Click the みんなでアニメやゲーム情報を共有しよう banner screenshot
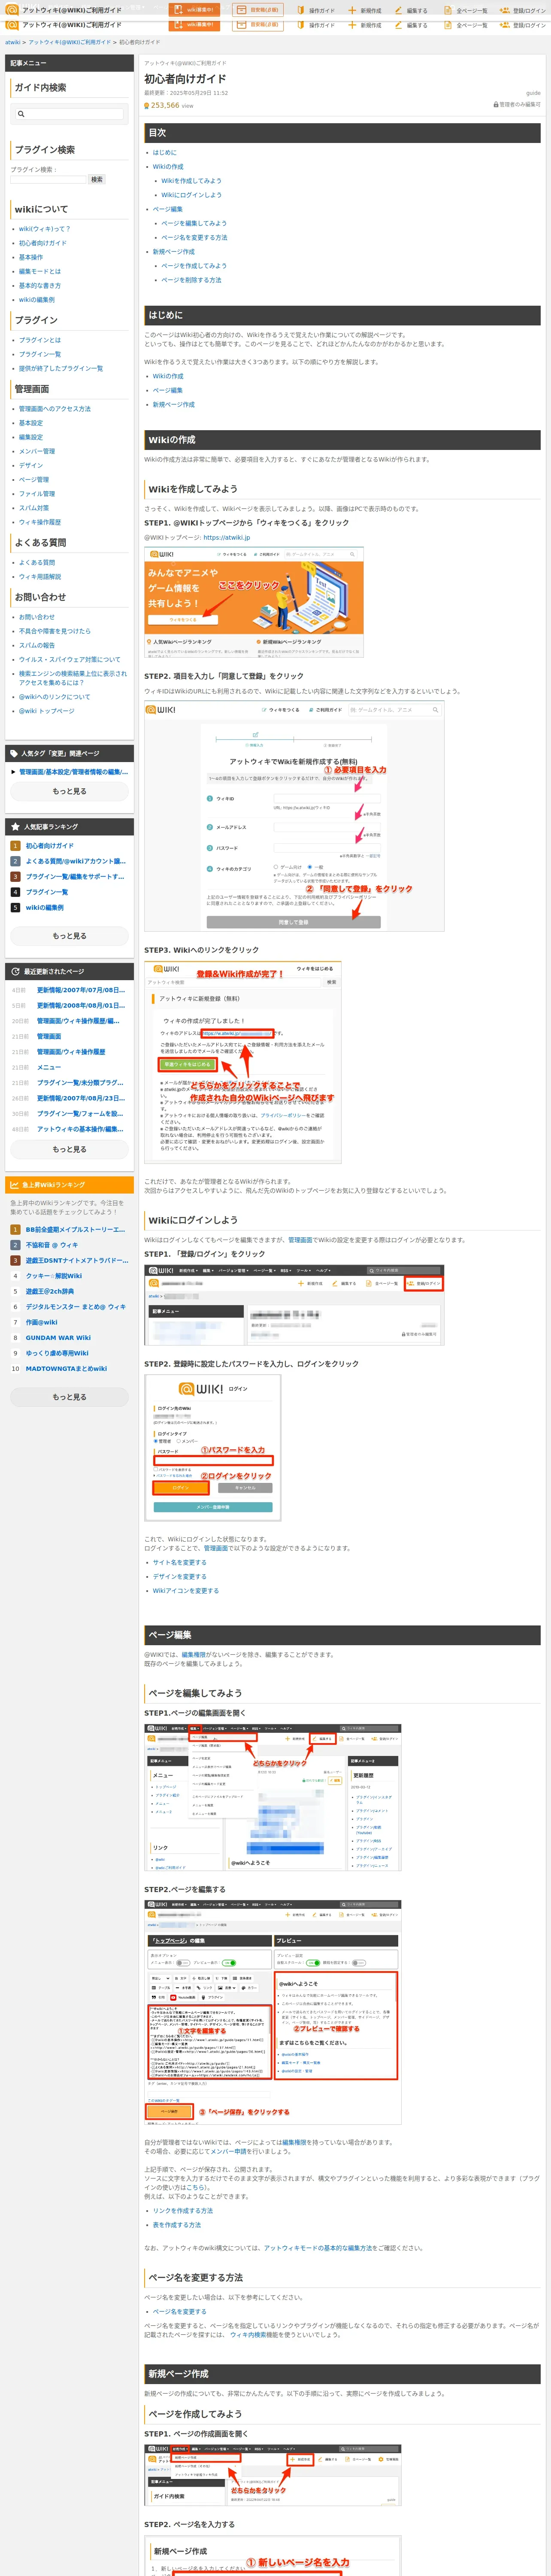The width and height of the screenshot is (551, 2576). (254, 602)
